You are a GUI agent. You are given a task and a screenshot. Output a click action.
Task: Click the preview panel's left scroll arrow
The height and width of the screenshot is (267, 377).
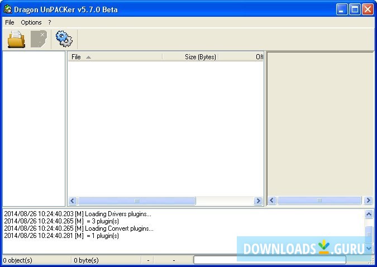click(x=272, y=200)
